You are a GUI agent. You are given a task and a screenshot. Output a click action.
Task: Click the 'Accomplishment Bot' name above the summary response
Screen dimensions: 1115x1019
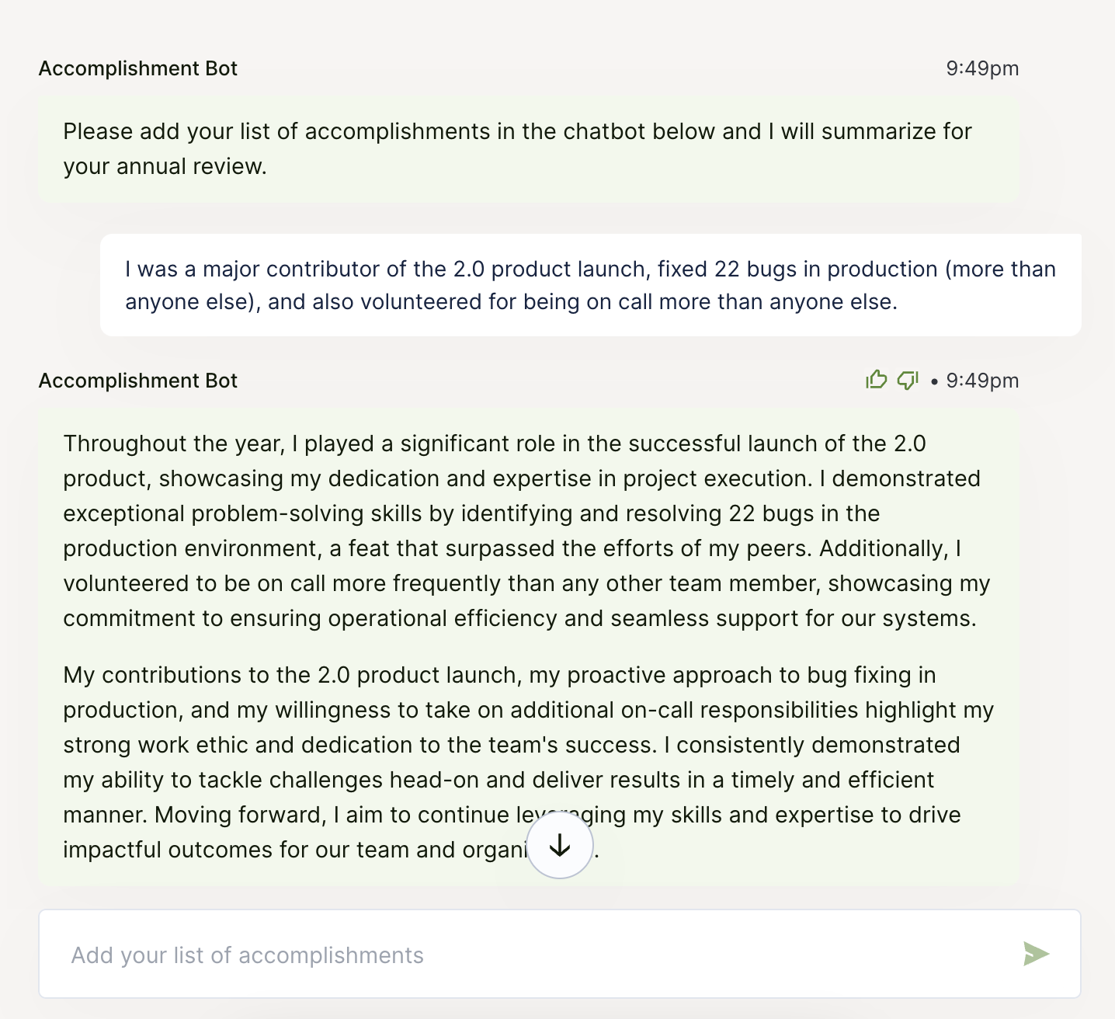point(138,381)
